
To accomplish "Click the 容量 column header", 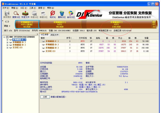I will click(x=144, y=38).
